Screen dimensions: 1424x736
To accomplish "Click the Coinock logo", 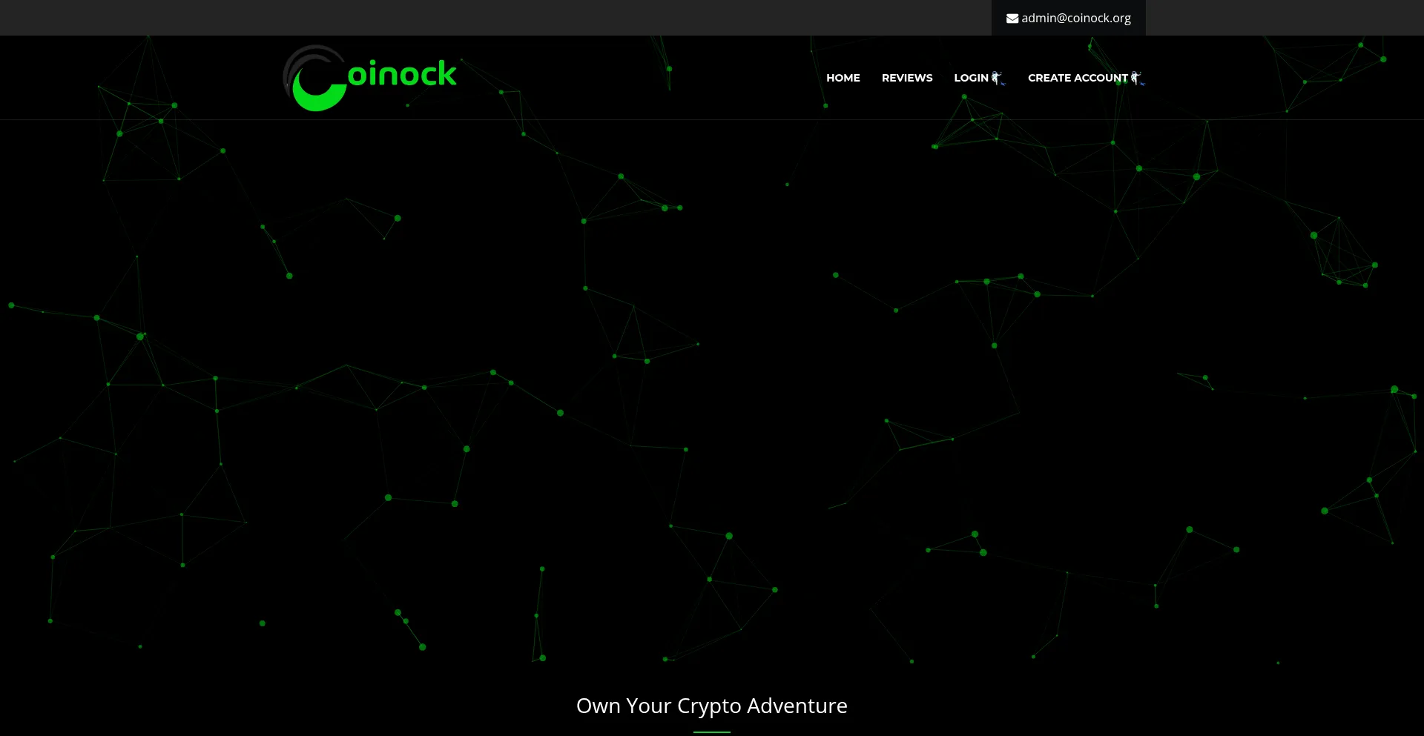I will 370,78.
